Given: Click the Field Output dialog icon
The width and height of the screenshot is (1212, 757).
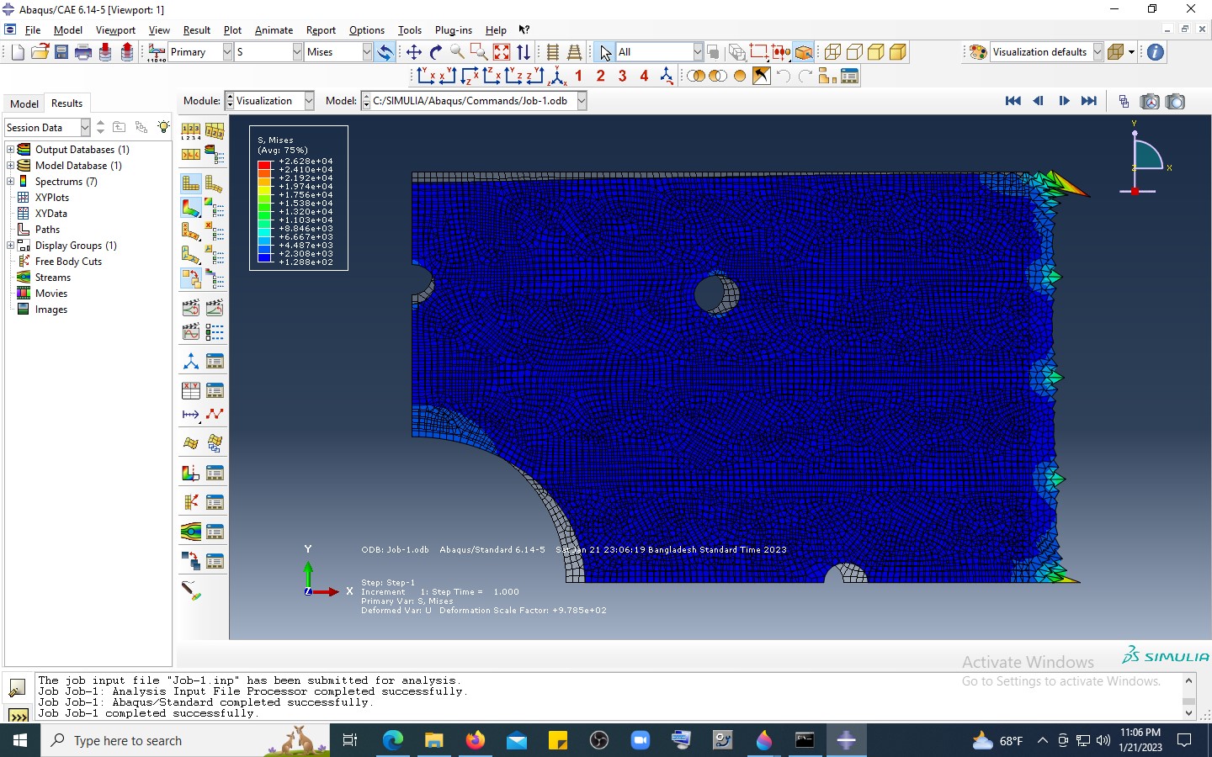Looking at the screenshot, I should pos(157,52).
